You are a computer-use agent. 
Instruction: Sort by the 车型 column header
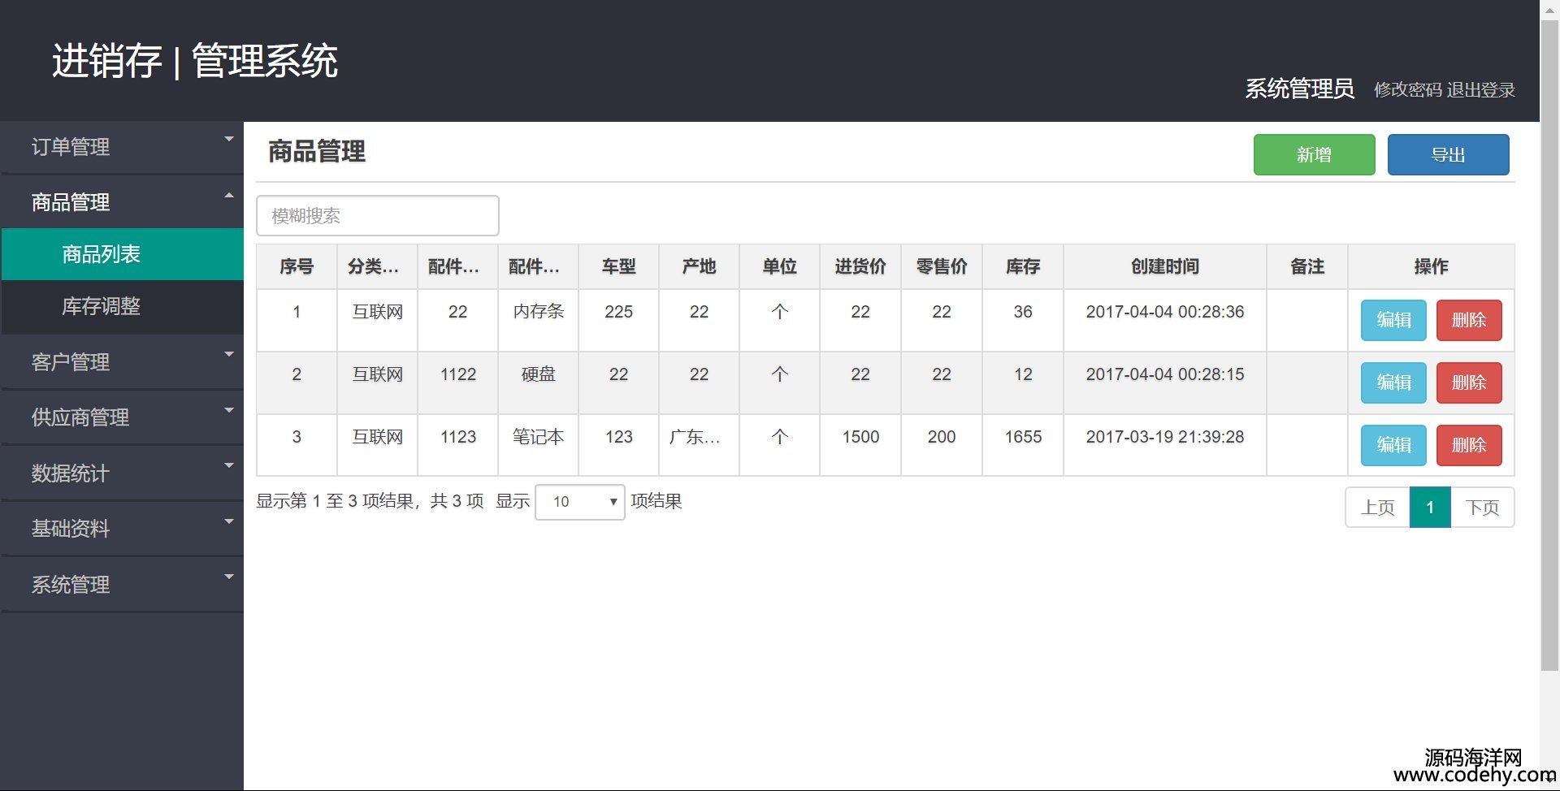coord(618,266)
